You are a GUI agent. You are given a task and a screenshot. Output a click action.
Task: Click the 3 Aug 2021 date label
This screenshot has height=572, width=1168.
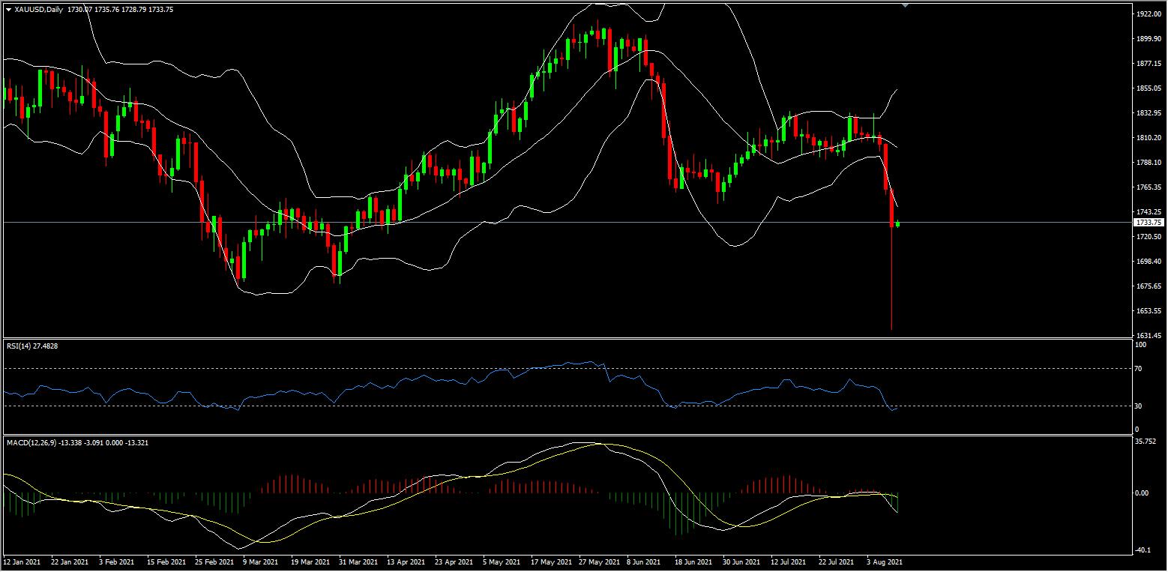pos(884,561)
